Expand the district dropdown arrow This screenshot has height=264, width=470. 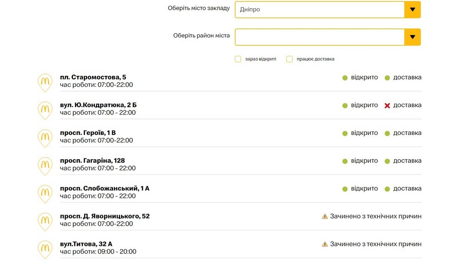412,37
